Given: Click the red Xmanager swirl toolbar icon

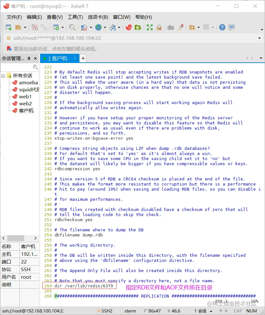Looking at the screenshot, I should click(128, 27).
